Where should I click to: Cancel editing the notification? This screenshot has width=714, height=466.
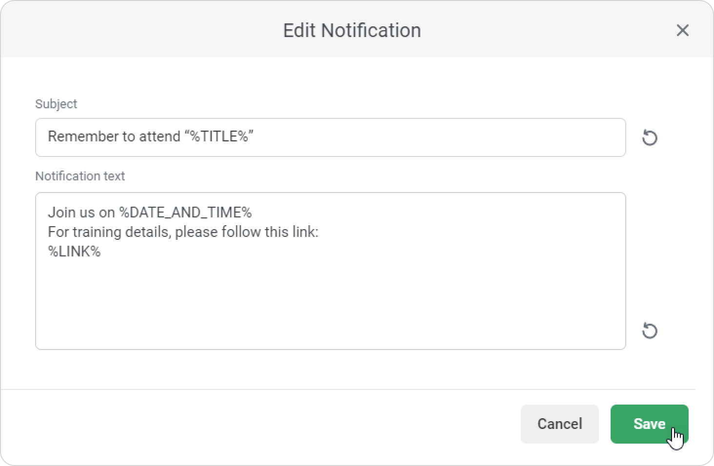pyautogui.click(x=559, y=424)
